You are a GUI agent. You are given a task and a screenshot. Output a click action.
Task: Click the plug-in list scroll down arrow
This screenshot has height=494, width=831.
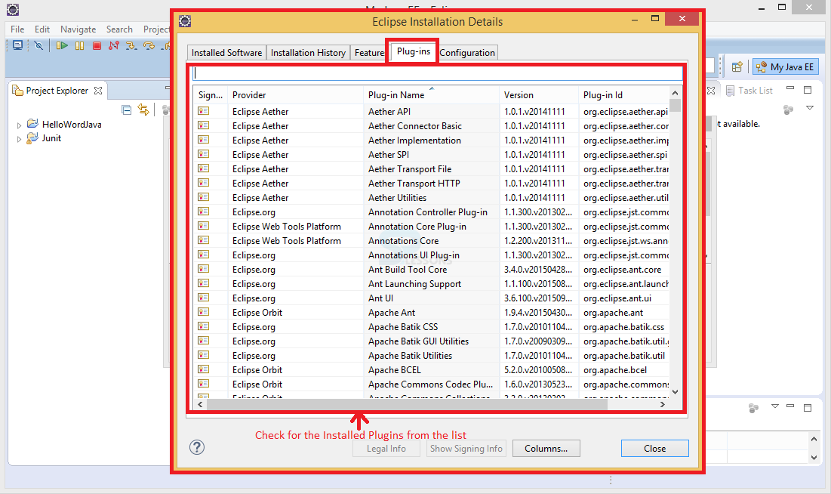coord(676,392)
